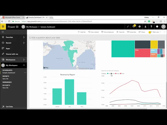Screen dimensions: 167x125
Task: Click the Power BI logo text
Action: click(x=13, y=27)
